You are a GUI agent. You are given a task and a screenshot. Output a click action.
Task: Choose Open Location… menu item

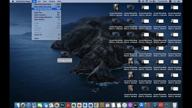[46, 15]
